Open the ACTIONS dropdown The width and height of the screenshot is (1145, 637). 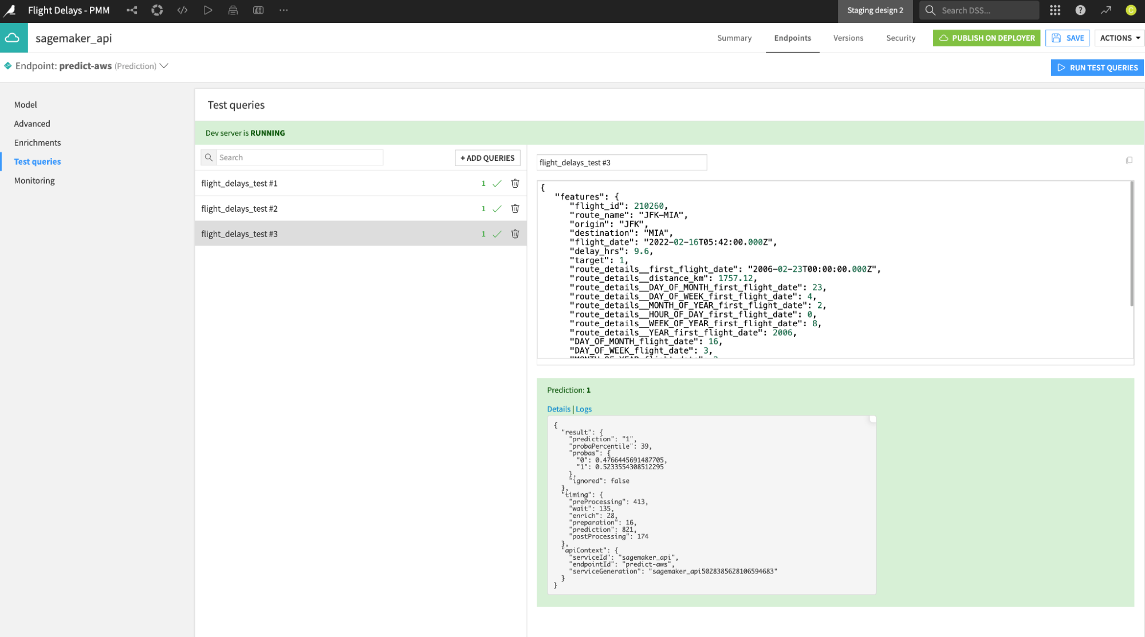[x=1118, y=38]
